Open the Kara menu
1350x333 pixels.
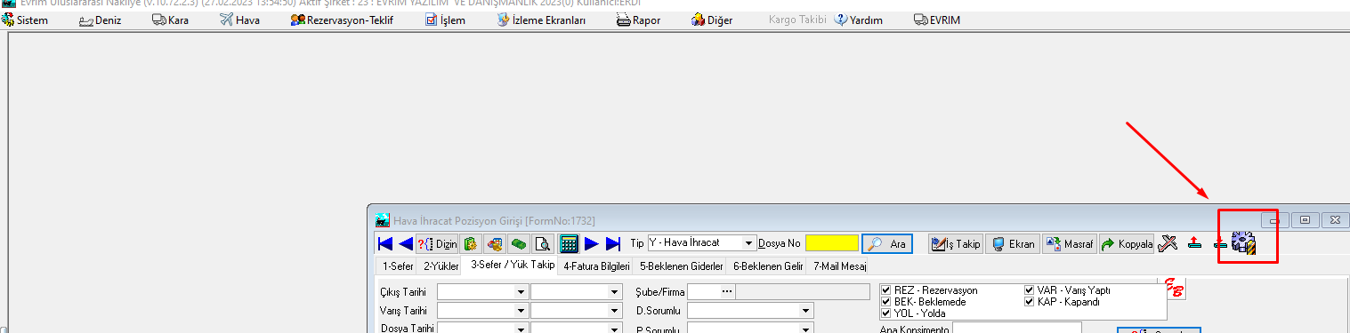pos(170,20)
